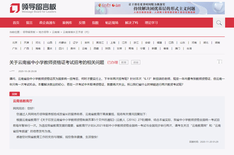Select 澳门 in the province list

point(177,49)
